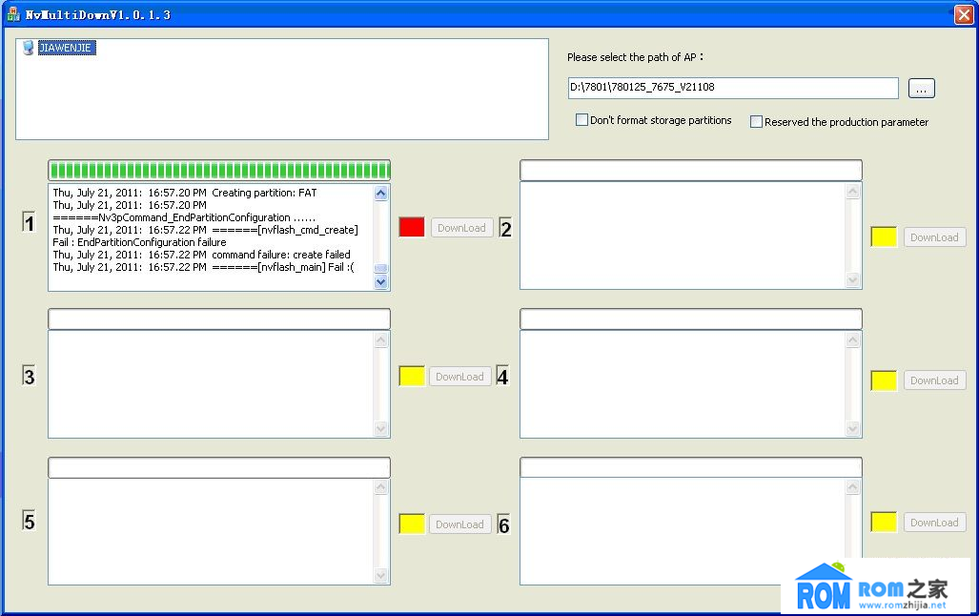Click the empty progress bar of slot 6
The width and height of the screenshot is (979, 616).
click(690, 467)
